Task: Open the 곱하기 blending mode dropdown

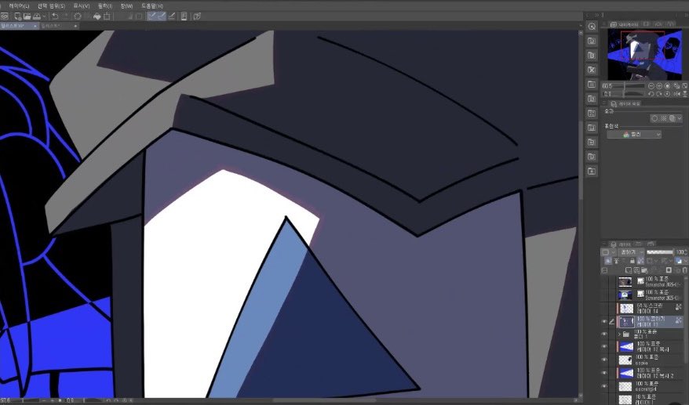Action: coord(632,252)
